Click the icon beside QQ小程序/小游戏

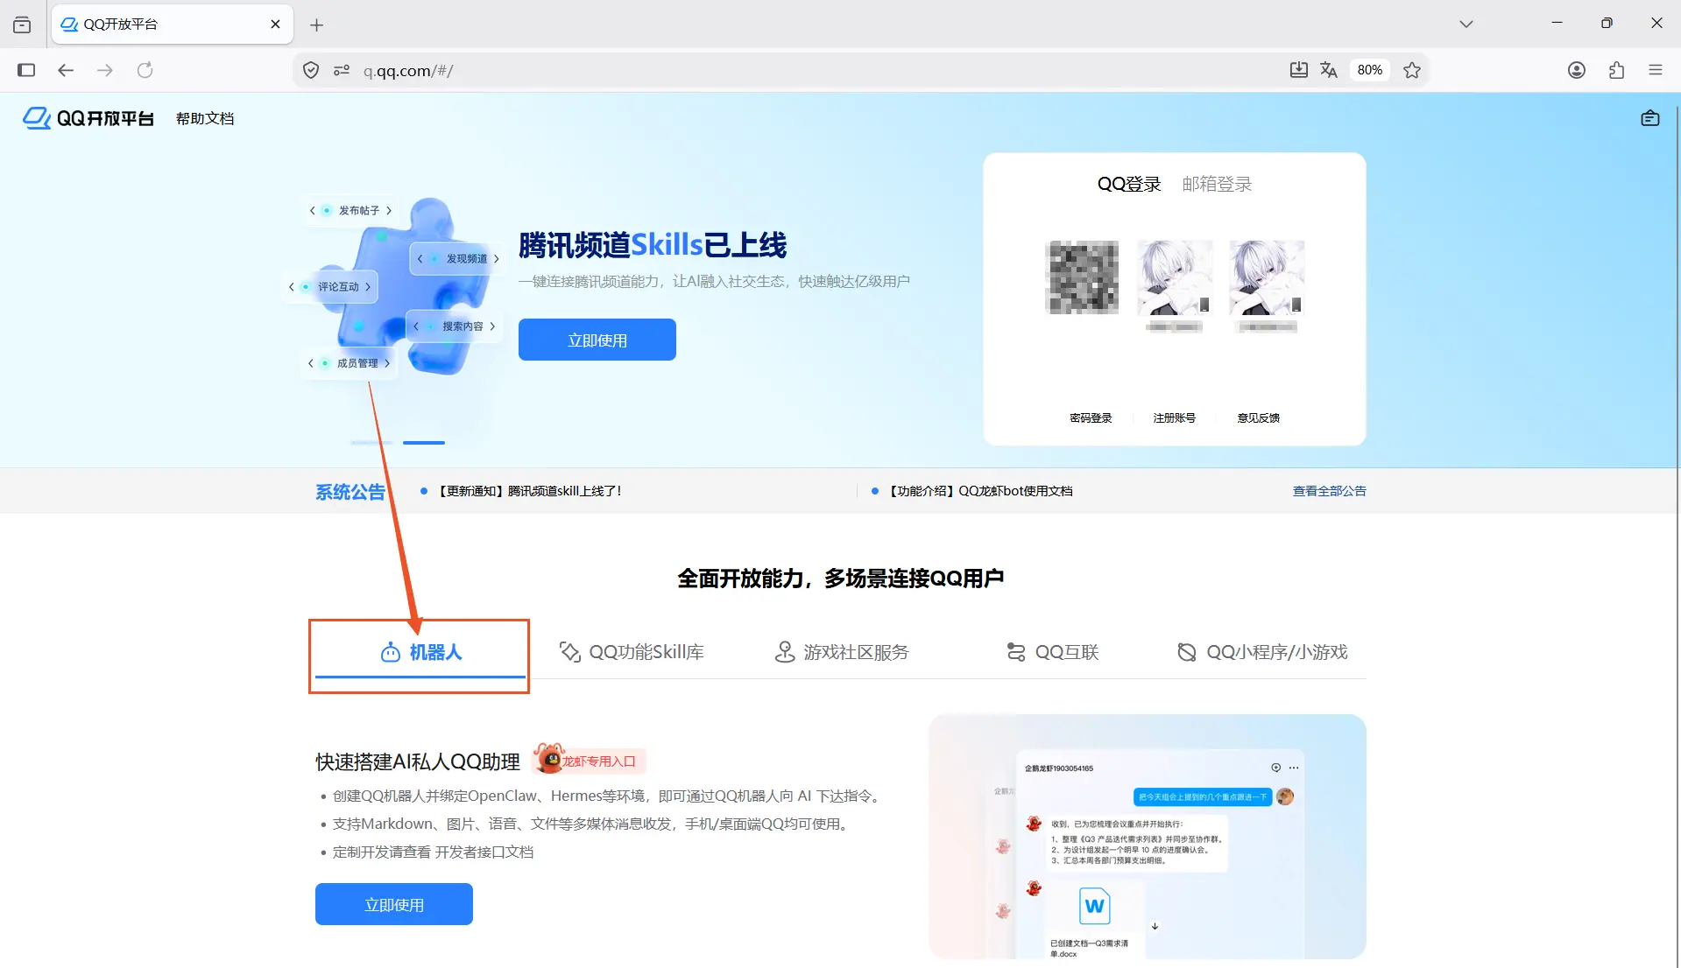click(x=1187, y=652)
